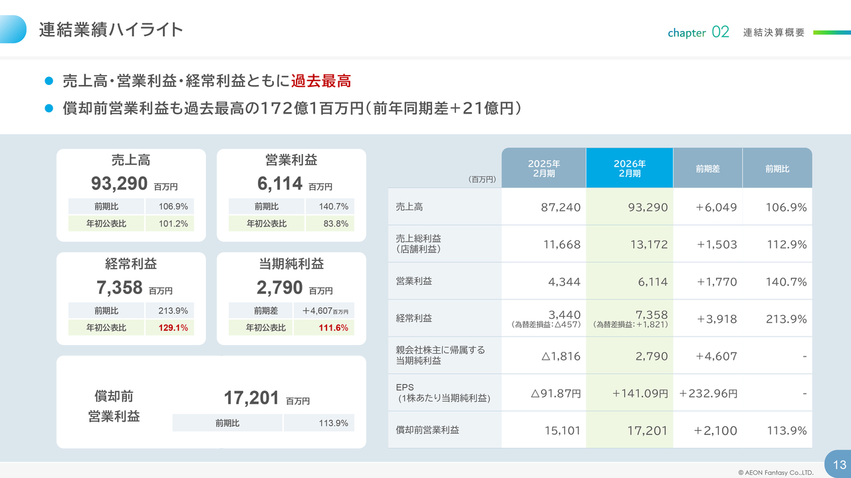Click the 売上高 93,290 summary card value
The image size is (851, 478).
[x=119, y=183]
